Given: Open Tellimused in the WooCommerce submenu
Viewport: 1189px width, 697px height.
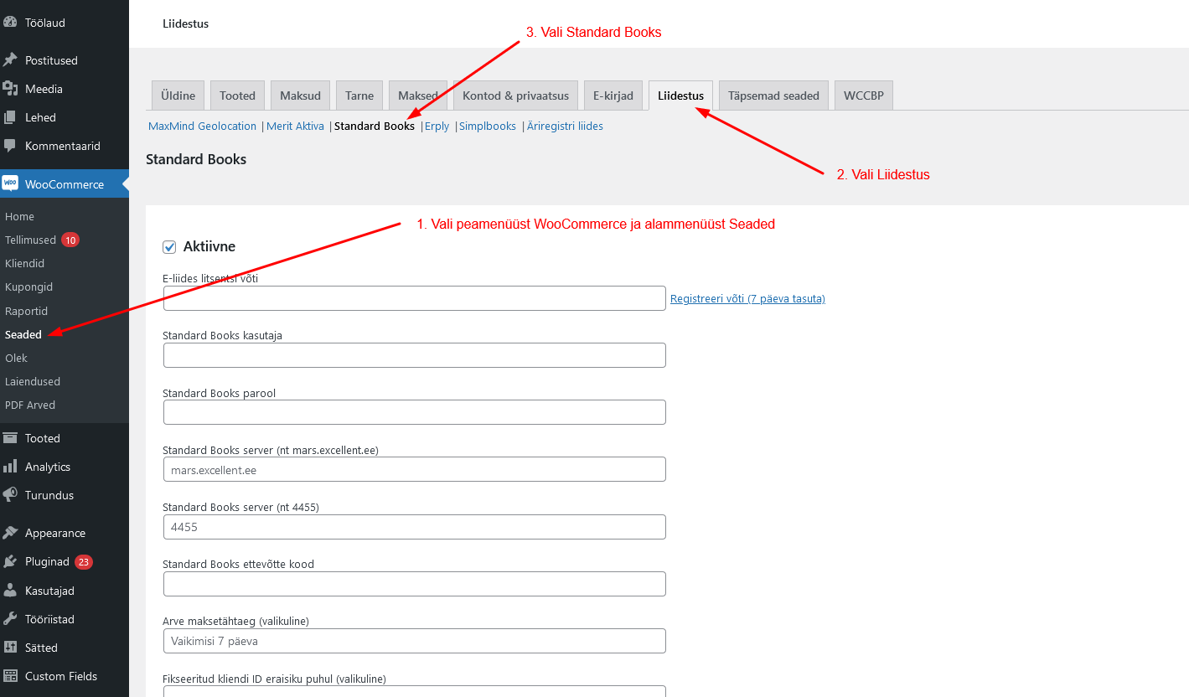Looking at the screenshot, I should (31, 240).
